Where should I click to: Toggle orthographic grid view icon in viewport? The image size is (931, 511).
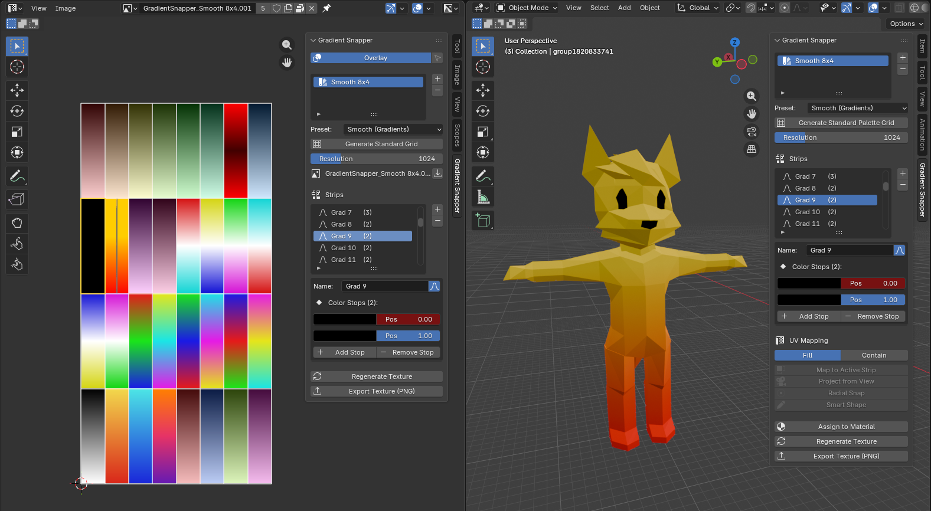pyautogui.click(x=752, y=149)
